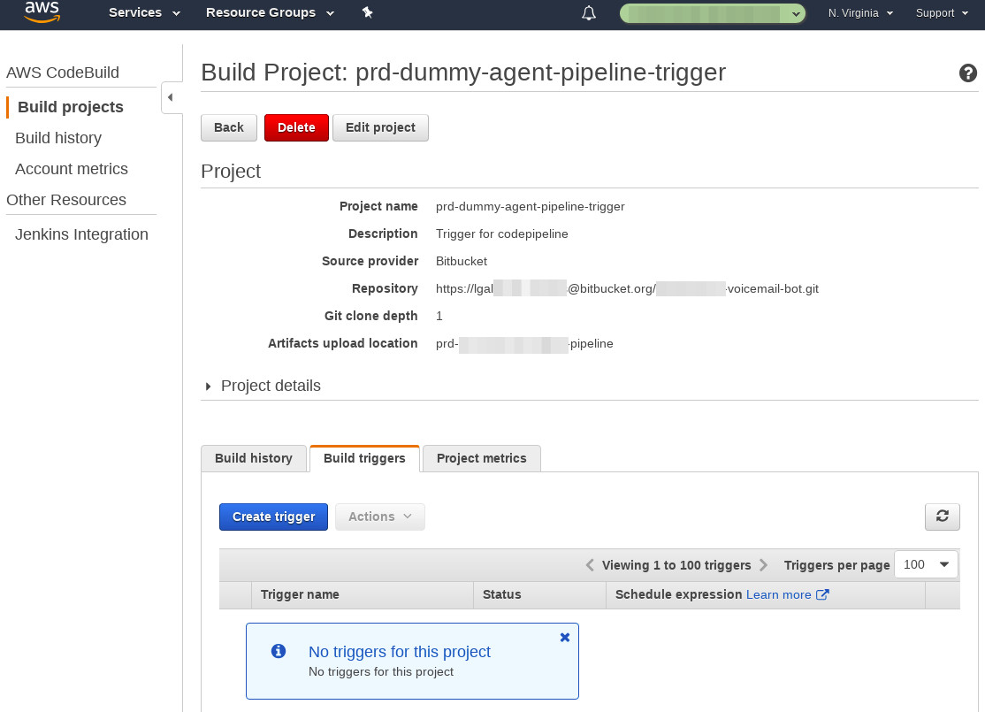Collapse the sidebar with the arrow handle

point(171,97)
